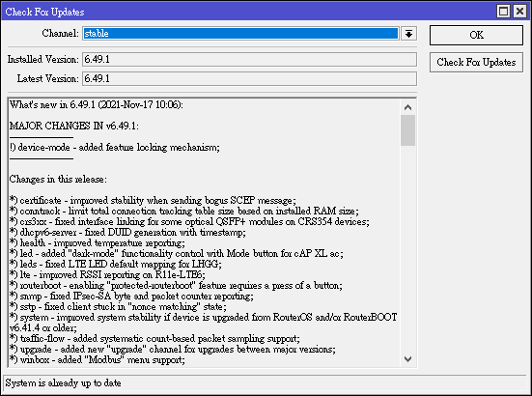The image size is (532, 396).
Task: Click the device-mode feature locking line
Action: pos(115,147)
